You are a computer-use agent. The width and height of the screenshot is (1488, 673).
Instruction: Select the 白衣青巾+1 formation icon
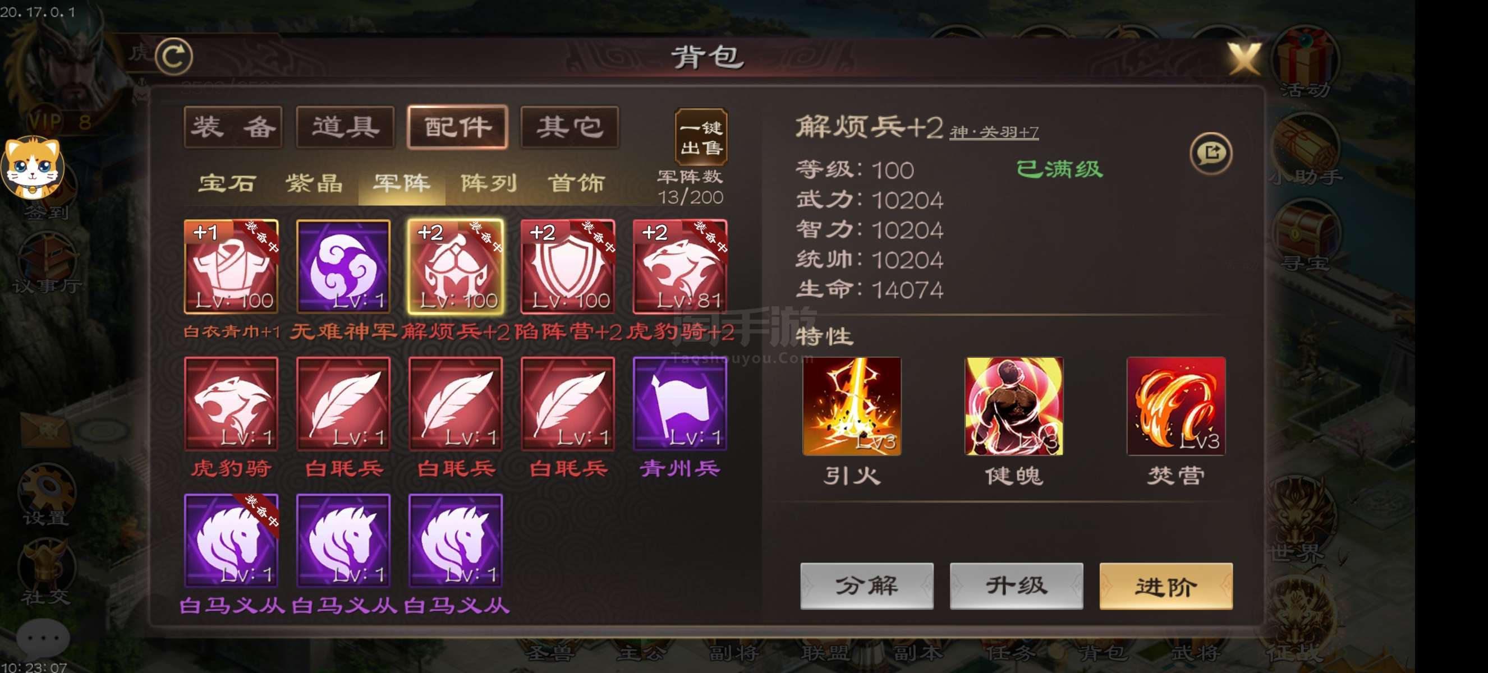pos(231,266)
